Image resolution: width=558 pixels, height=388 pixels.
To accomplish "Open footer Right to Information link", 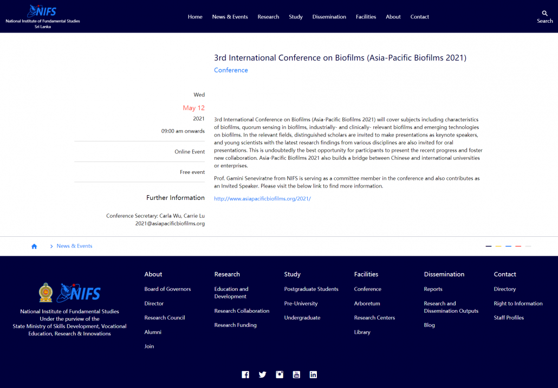I will pyautogui.click(x=518, y=303).
